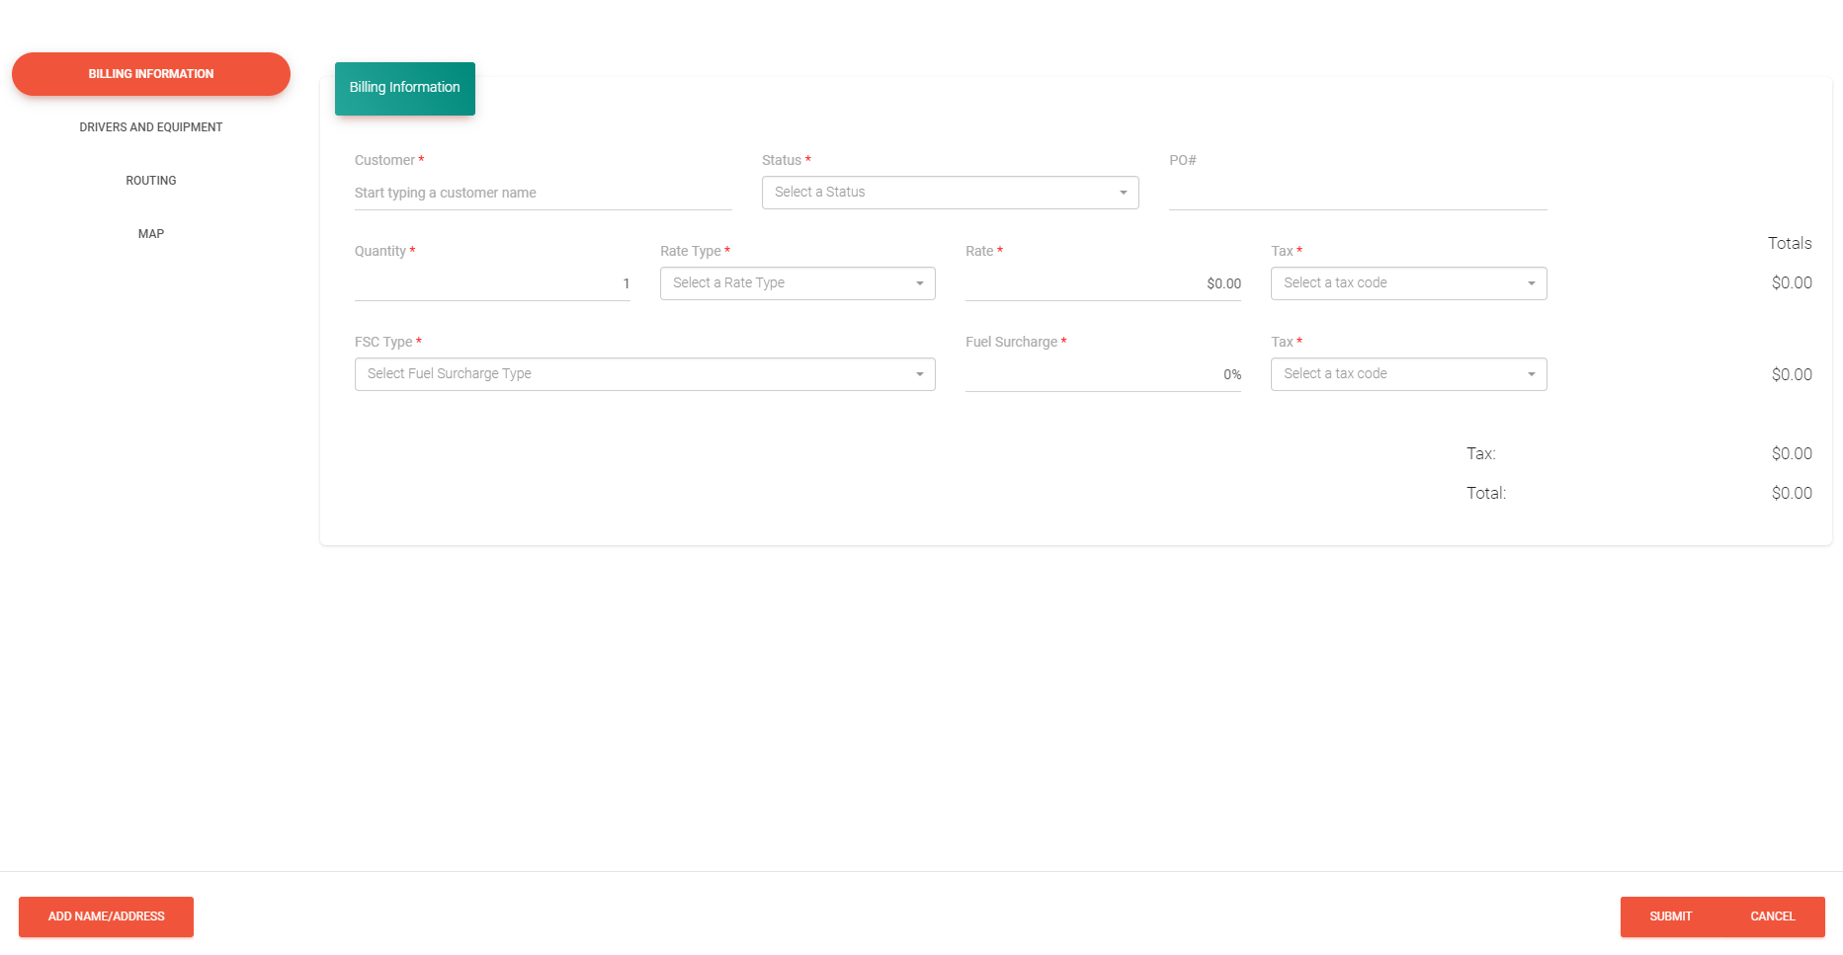The height and width of the screenshot is (955, 1843).
Task: Click the Tax code dropdown arrow
Action: coord(1531,283)
